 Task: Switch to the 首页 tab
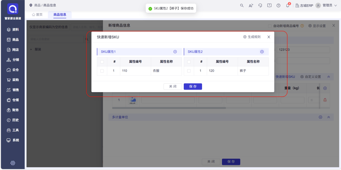[37, 15]
